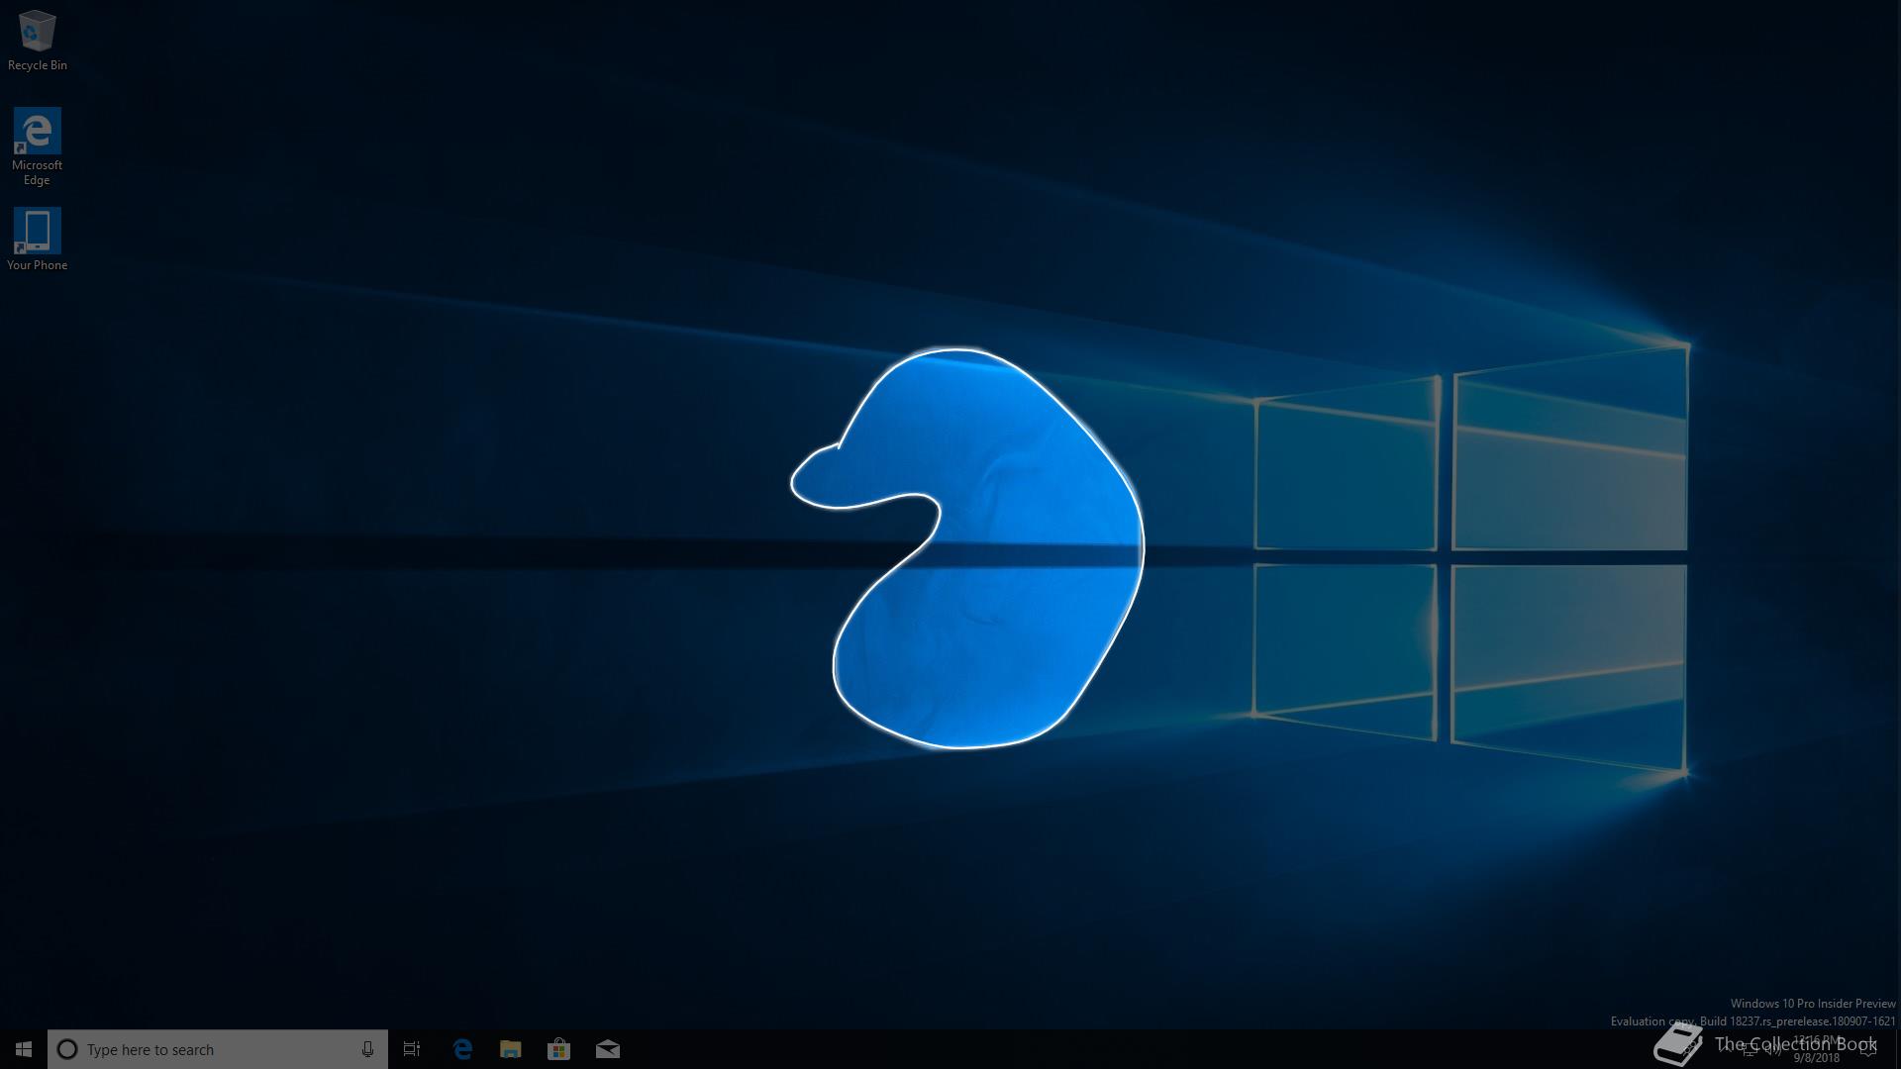
Task: Open Microsoft Store from the taskbar
Action: pos(558,1049)
